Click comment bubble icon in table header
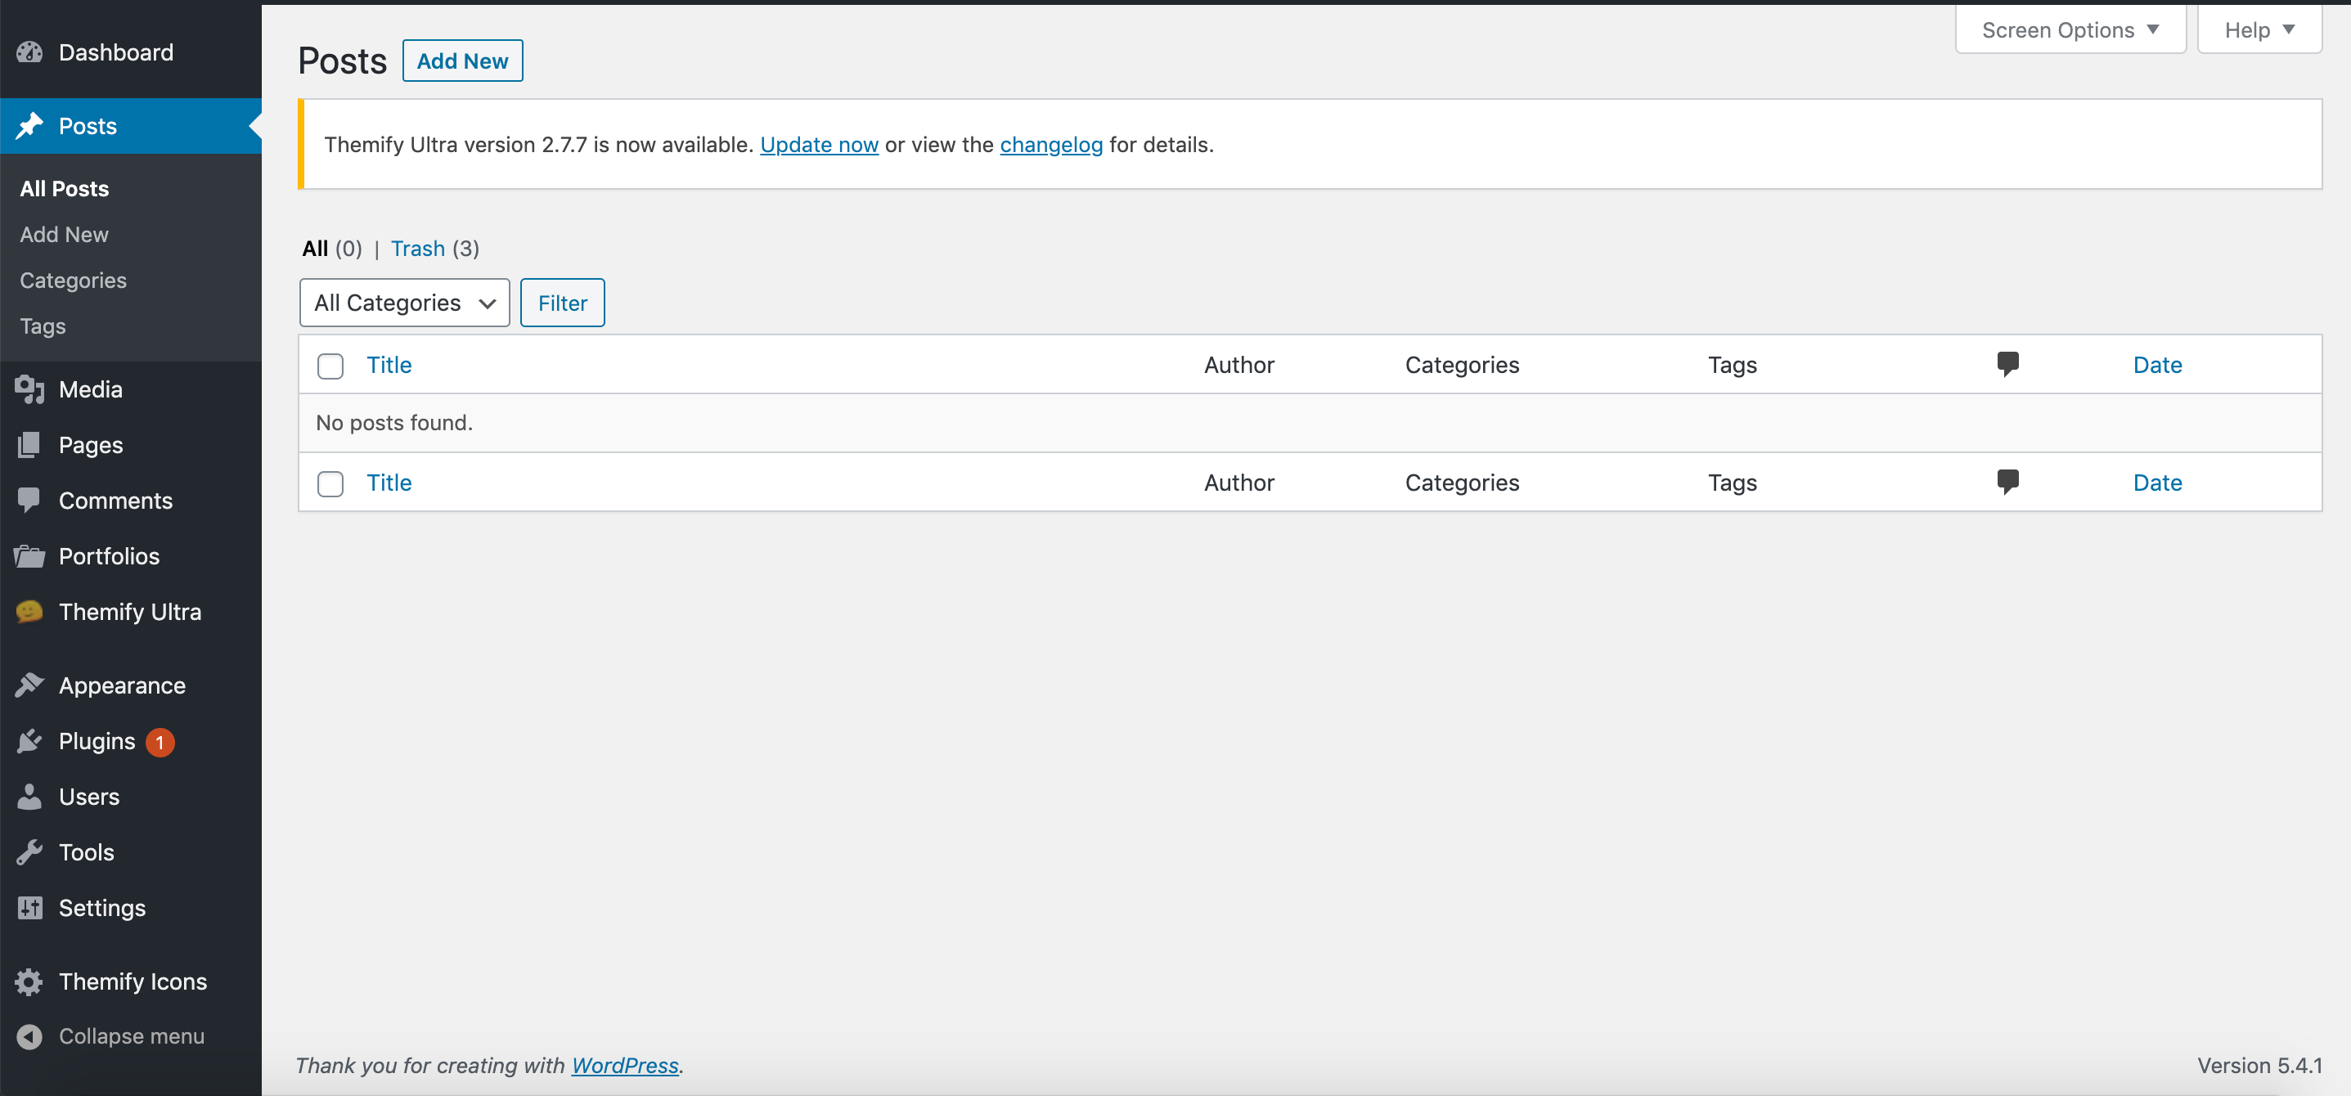The height and width of the screenshot is (1096, 2351). click(x=2007, y=364)
